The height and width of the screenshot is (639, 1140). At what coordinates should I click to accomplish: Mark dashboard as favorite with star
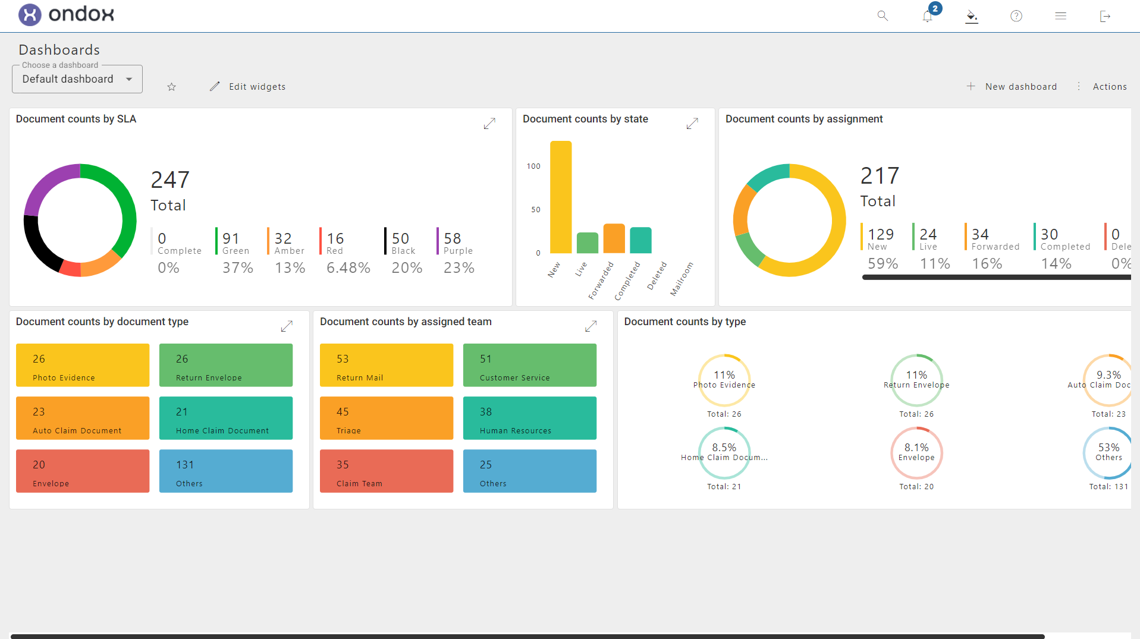(172, 87)
